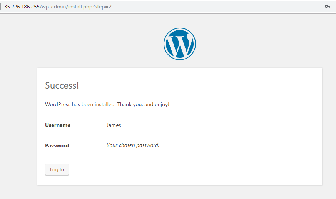Focus the browser address bar
This screenshot has height=199, width=336.
point(192,7)
